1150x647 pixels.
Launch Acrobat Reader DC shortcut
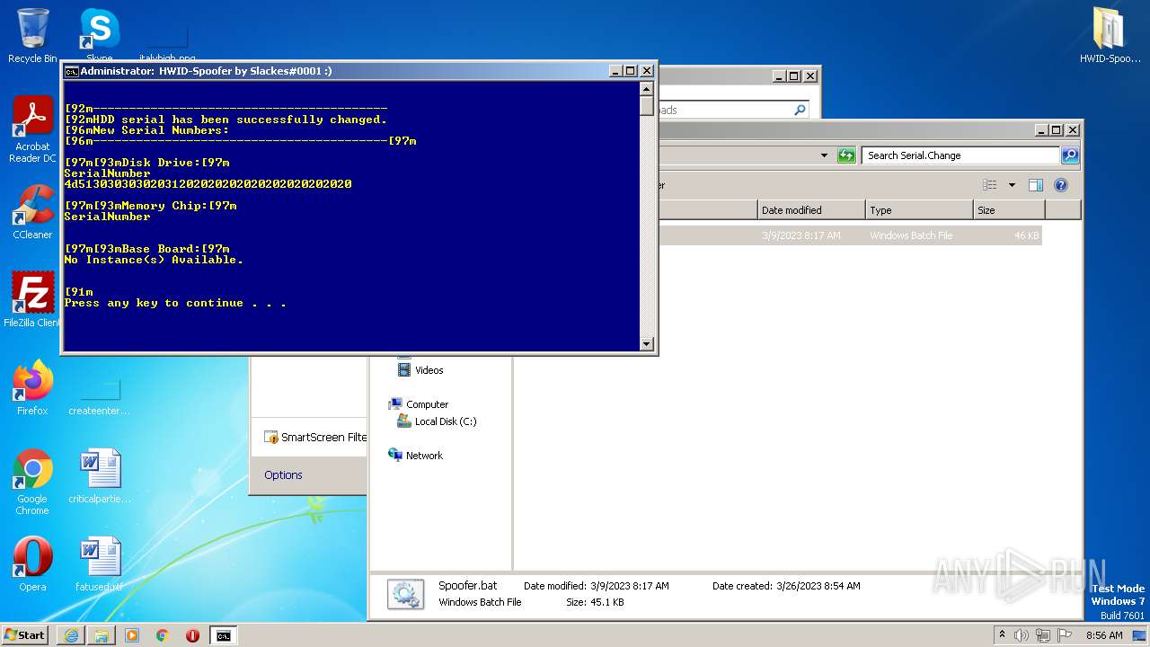32,129
